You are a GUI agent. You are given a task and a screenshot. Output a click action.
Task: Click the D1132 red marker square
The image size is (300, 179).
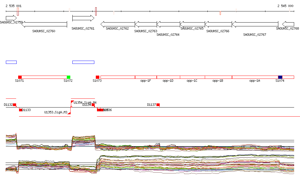pyautogui.click(x=15, y=105)
